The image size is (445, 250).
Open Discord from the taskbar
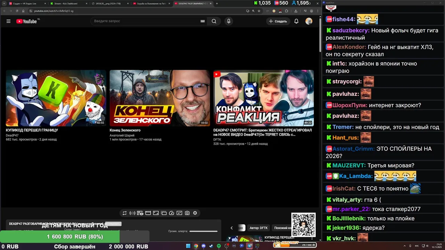pyautogui.click(x=203, y=246)
